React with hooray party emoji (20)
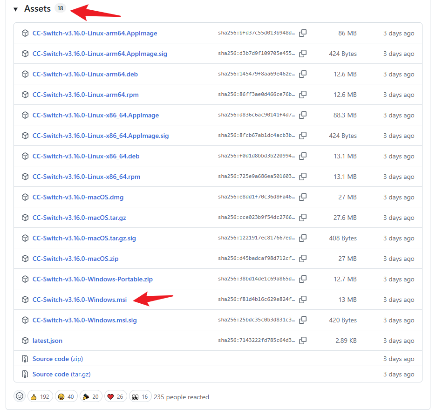Viewport: 436px width, 416px height. pos(91,396)
